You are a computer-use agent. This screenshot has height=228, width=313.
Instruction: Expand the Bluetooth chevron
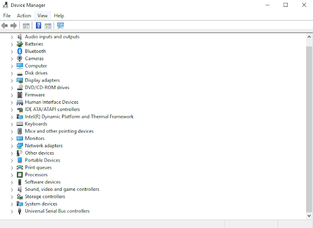click(x=12, y=52)
